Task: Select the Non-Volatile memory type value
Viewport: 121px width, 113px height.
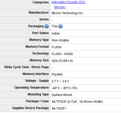Action: pos(60,40)
